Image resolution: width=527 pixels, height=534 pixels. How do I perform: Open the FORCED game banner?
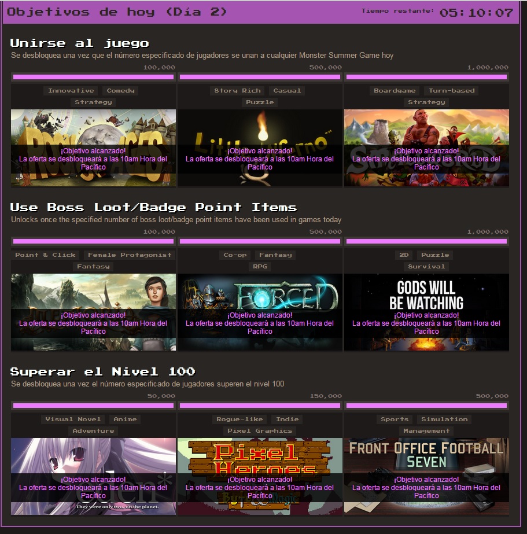click(260, 312)
